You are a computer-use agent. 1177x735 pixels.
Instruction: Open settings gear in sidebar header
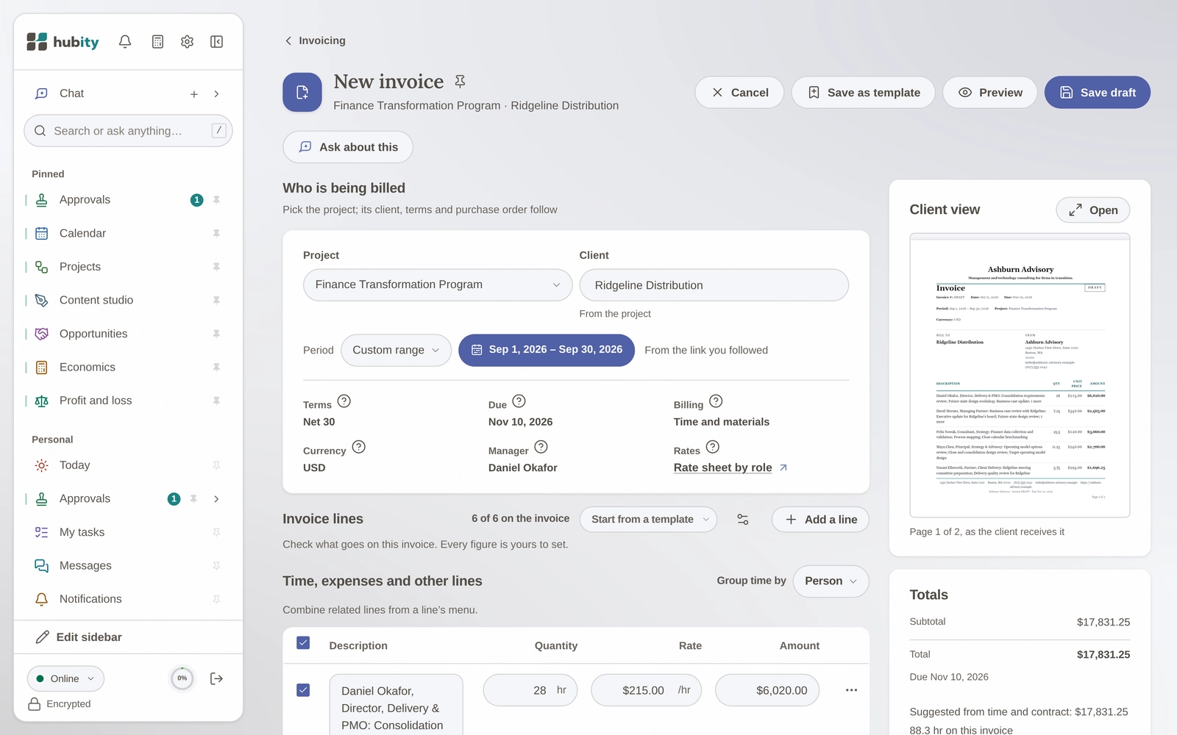pos(187,42)
